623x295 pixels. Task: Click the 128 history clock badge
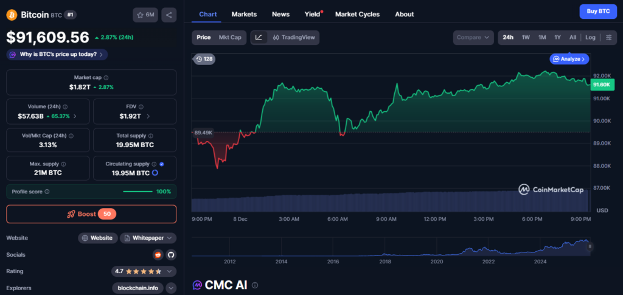[204, 59]
